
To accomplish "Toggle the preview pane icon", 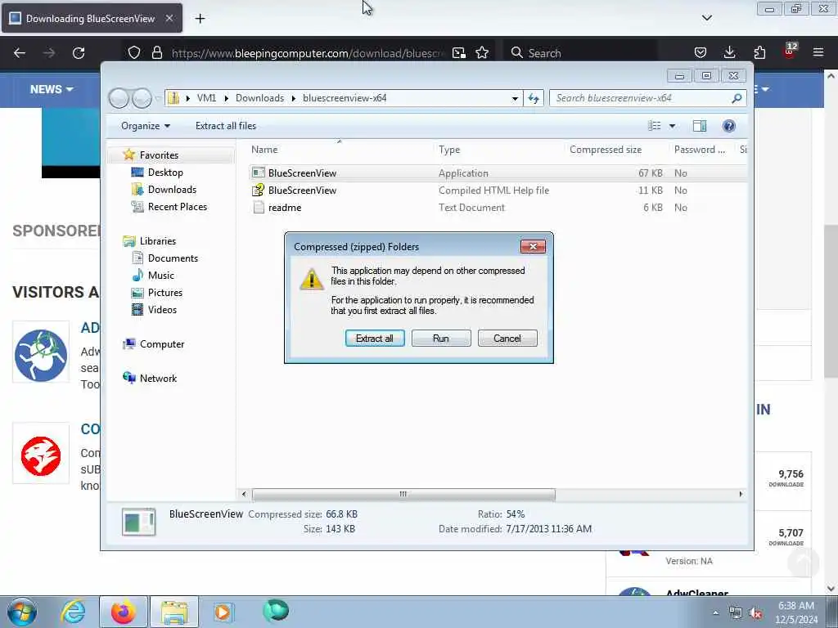I will point(700,126).
